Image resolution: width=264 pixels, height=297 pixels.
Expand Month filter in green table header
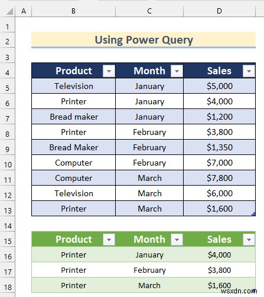177,239
